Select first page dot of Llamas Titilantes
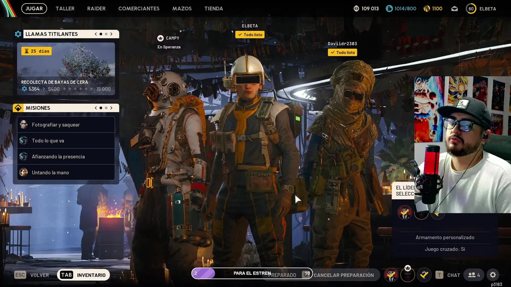511x287 pixels. pyautogui.click(x=101, y=34)
